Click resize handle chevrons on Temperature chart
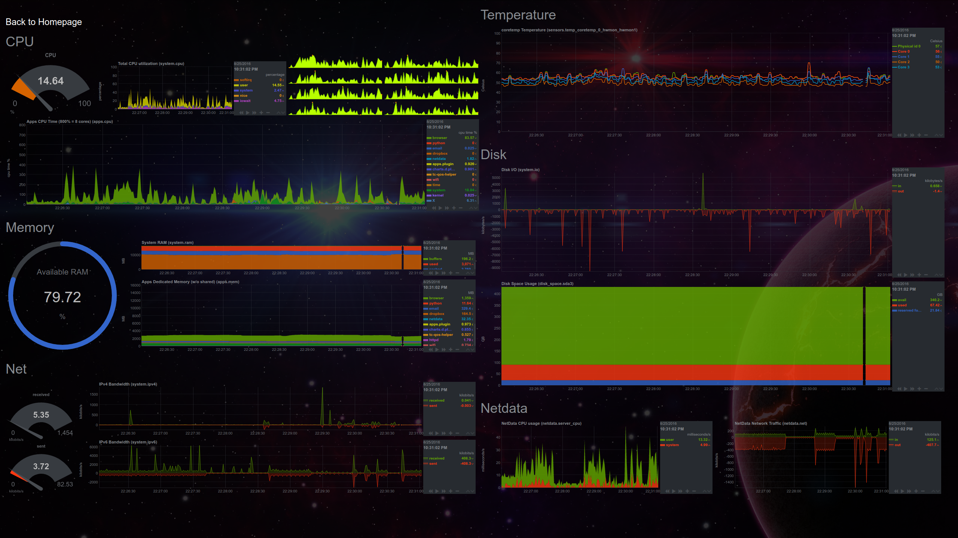The image size is (958, 538). (939, 135)
